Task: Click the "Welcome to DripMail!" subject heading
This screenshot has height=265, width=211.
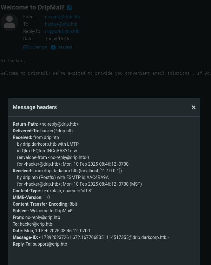Action: [x=33, y=7]
